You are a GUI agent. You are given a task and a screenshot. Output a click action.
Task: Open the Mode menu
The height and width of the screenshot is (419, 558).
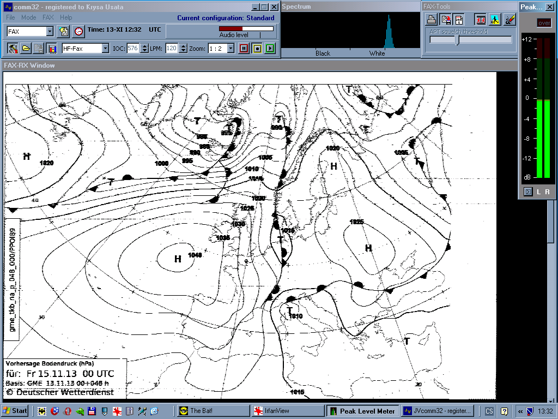(28, 17)
